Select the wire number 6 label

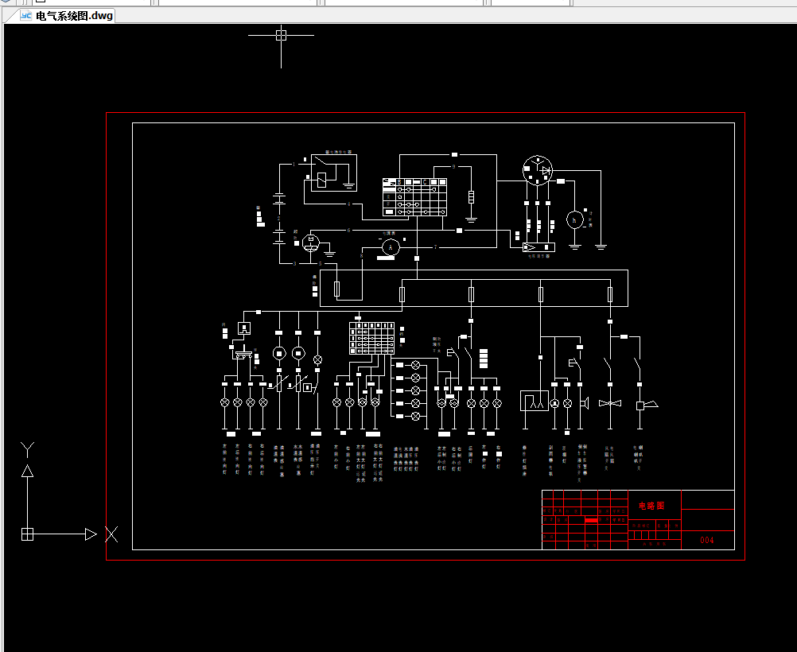[x=348, y=231]
